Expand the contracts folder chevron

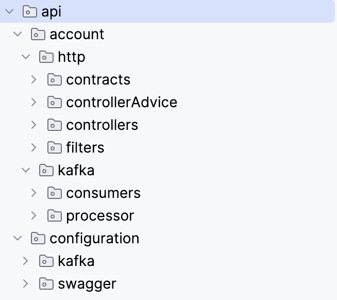[34, 80]
